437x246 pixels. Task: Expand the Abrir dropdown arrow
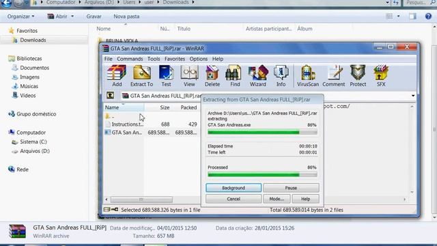[72, 16]
